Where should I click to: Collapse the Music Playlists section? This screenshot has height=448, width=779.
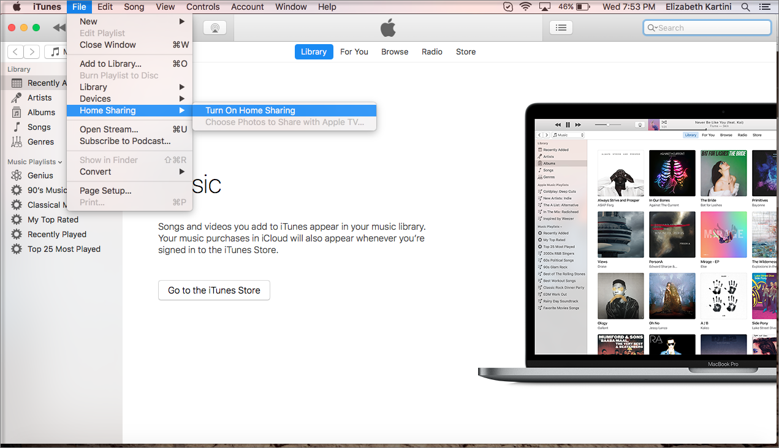[60, 162]
